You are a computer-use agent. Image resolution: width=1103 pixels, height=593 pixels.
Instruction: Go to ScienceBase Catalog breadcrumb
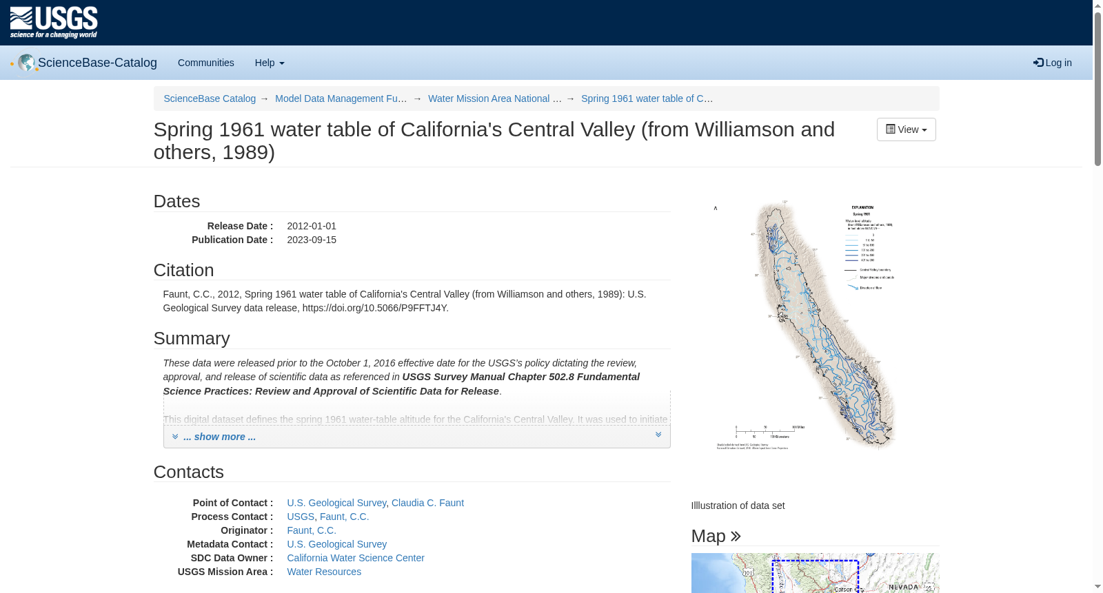210,98
